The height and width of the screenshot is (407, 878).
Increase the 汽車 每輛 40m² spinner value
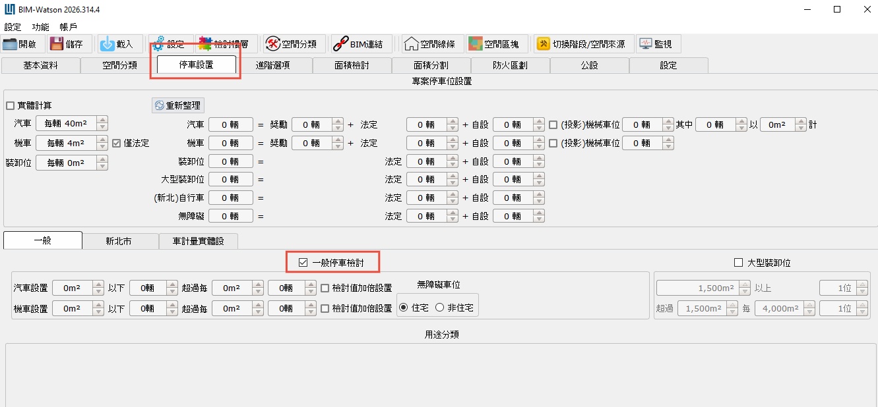pos(102,120)
